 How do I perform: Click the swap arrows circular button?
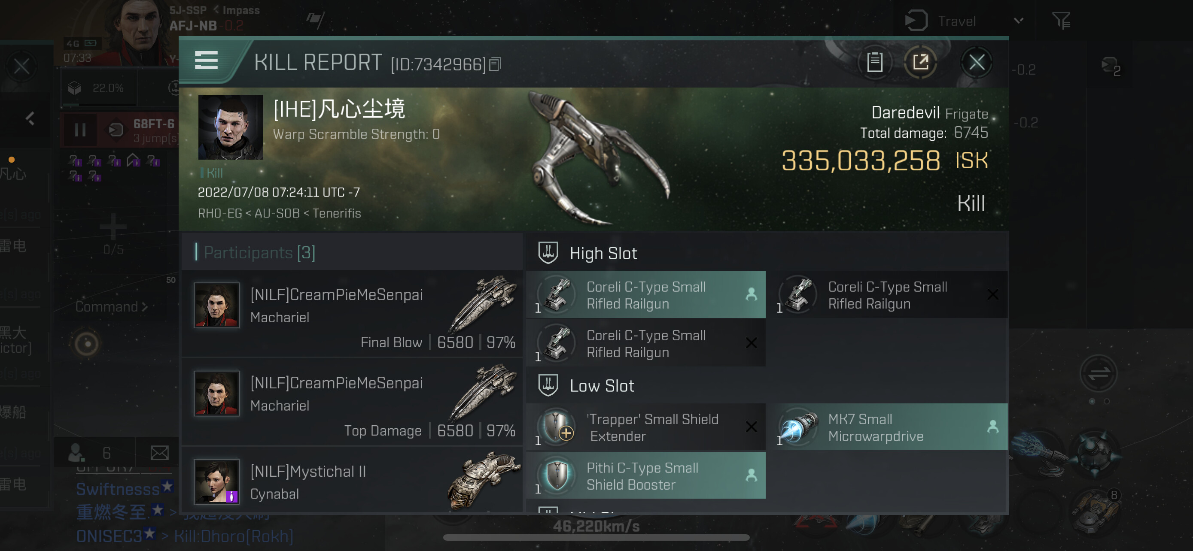pyautogui.click(x=1098, y=373)
